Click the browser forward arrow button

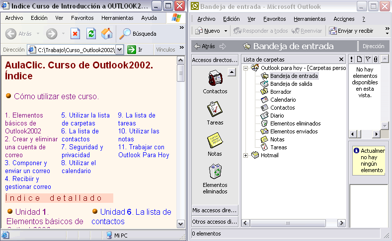tap(52, 34)
